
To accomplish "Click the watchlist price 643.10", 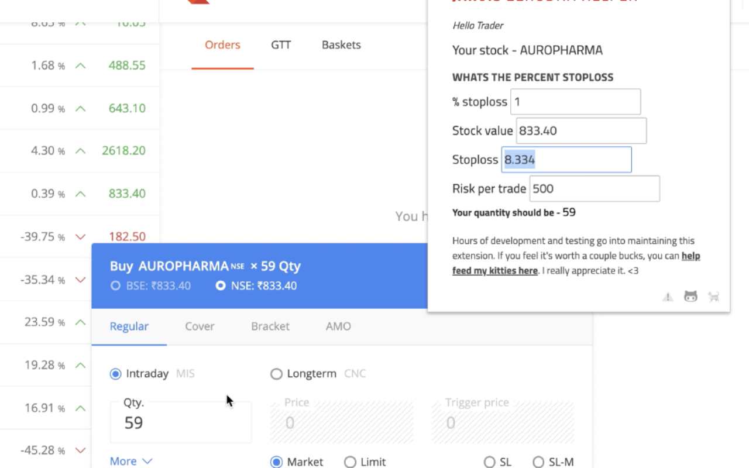I will click(127, 108).
